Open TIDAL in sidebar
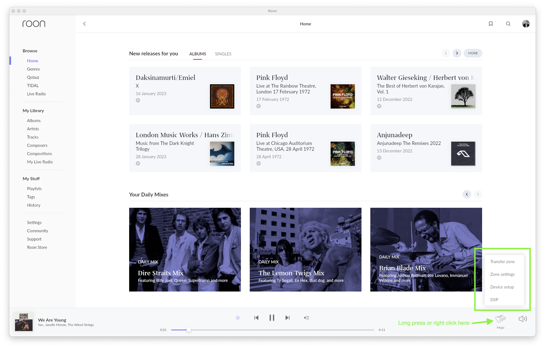Image resolution: width=545 pixels, height=348 pixels. [x=33, y=85]
